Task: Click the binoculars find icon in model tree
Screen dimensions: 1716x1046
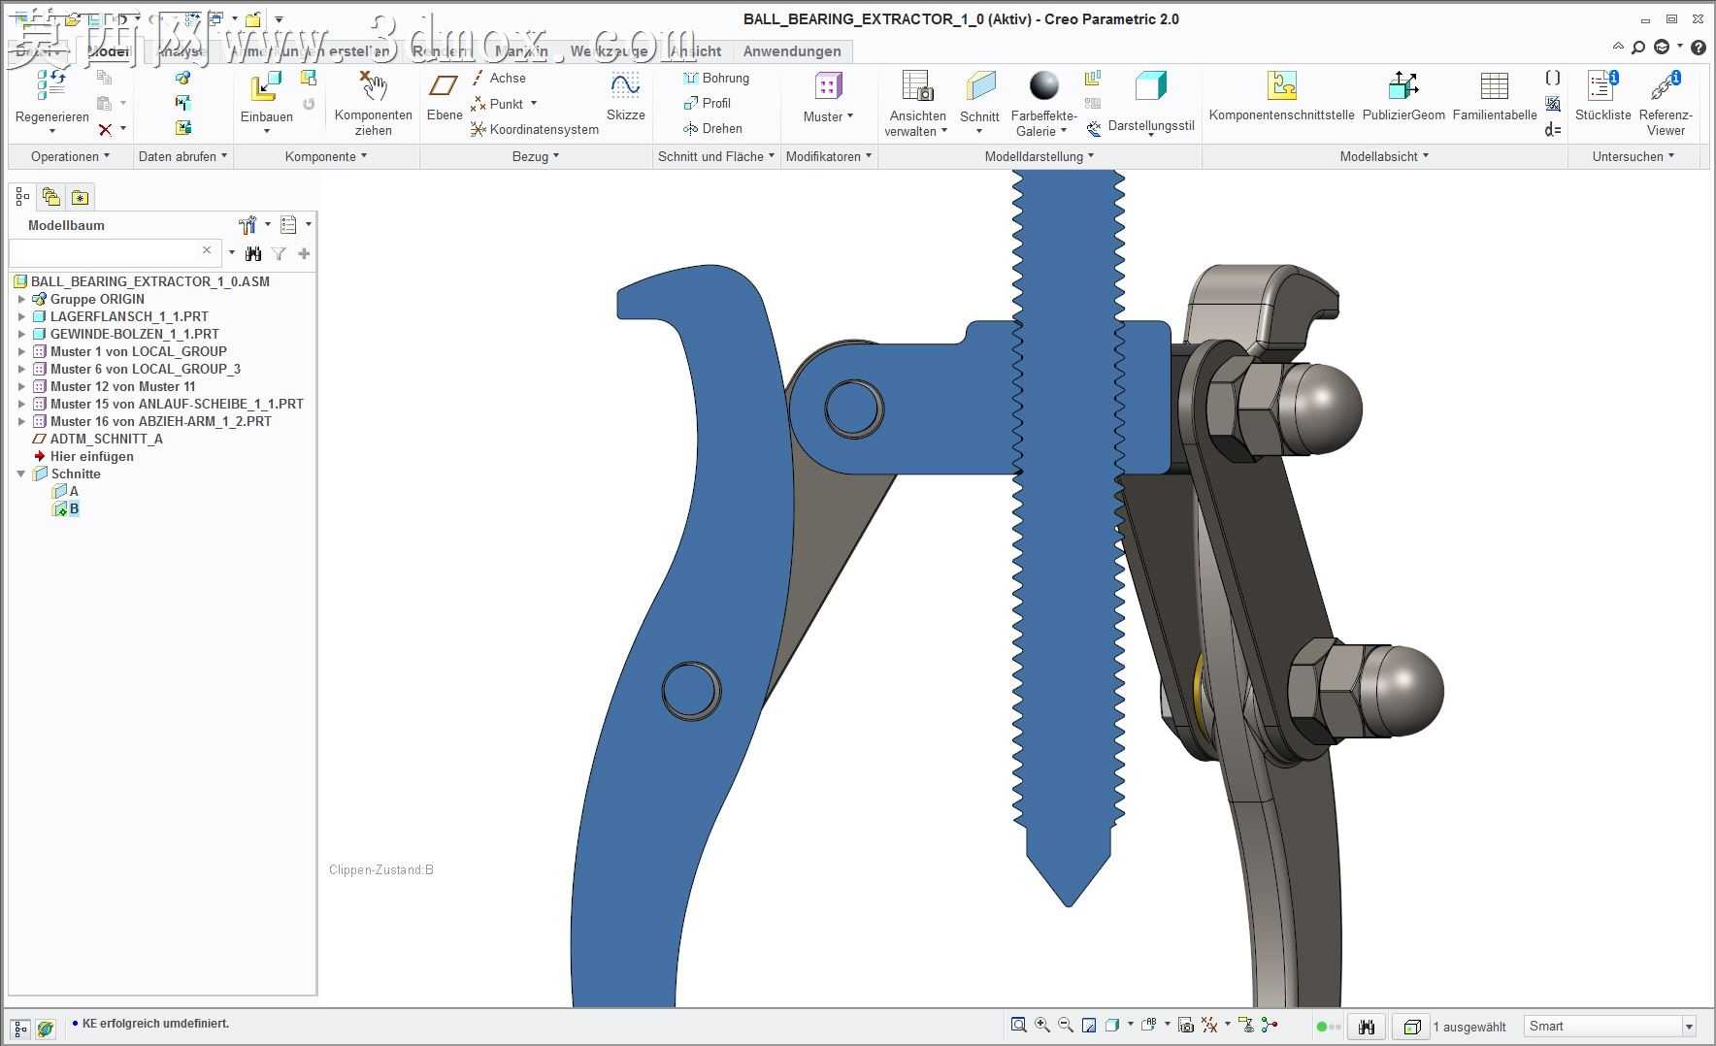Action: point(253,253)
